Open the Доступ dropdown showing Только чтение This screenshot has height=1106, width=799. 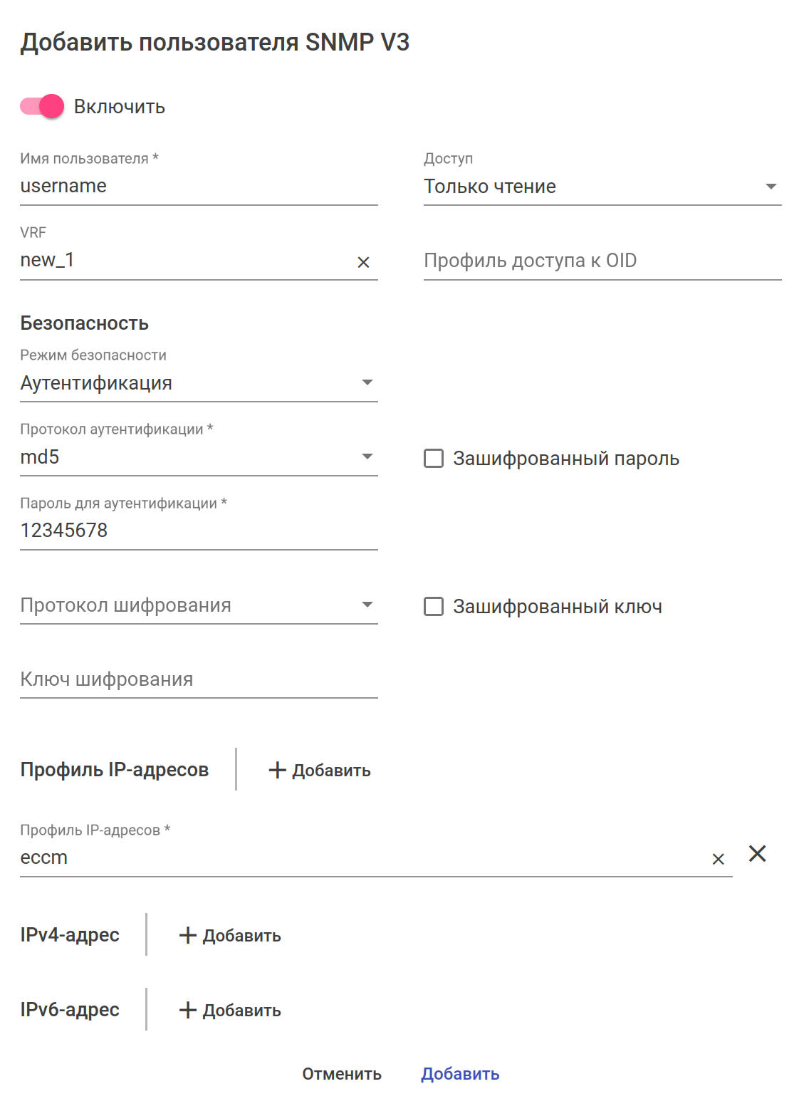tap(602, 187)
